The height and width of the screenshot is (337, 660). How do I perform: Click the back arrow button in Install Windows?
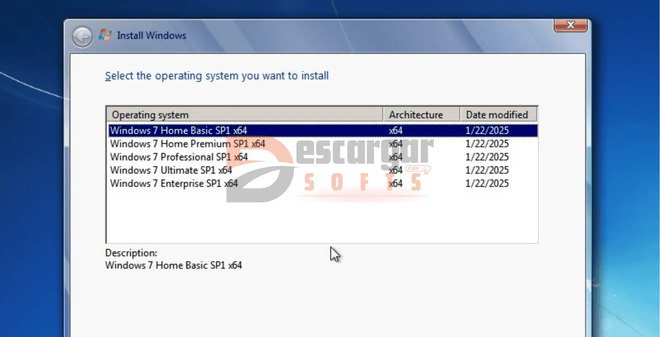point(82,36)
